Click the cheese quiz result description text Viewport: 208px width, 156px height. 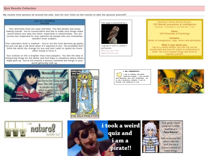tap(133, 78)
